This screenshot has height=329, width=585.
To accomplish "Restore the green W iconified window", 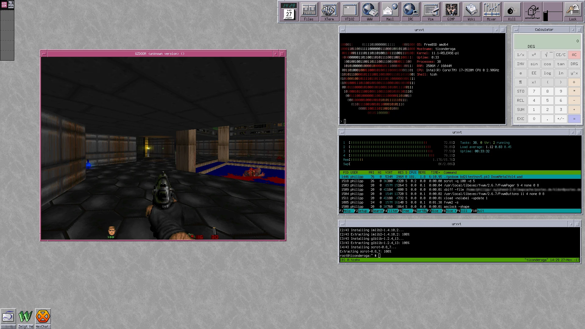I will pyautogui.click(x=25, y=317).
